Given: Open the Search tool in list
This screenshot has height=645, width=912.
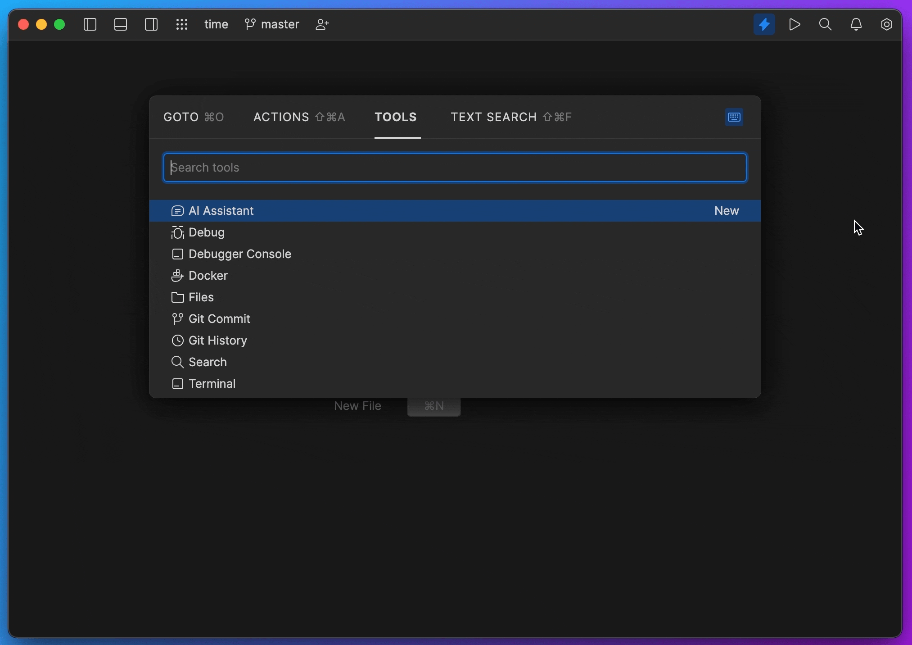Looking at the screenshot, I should tap(455, 362).
